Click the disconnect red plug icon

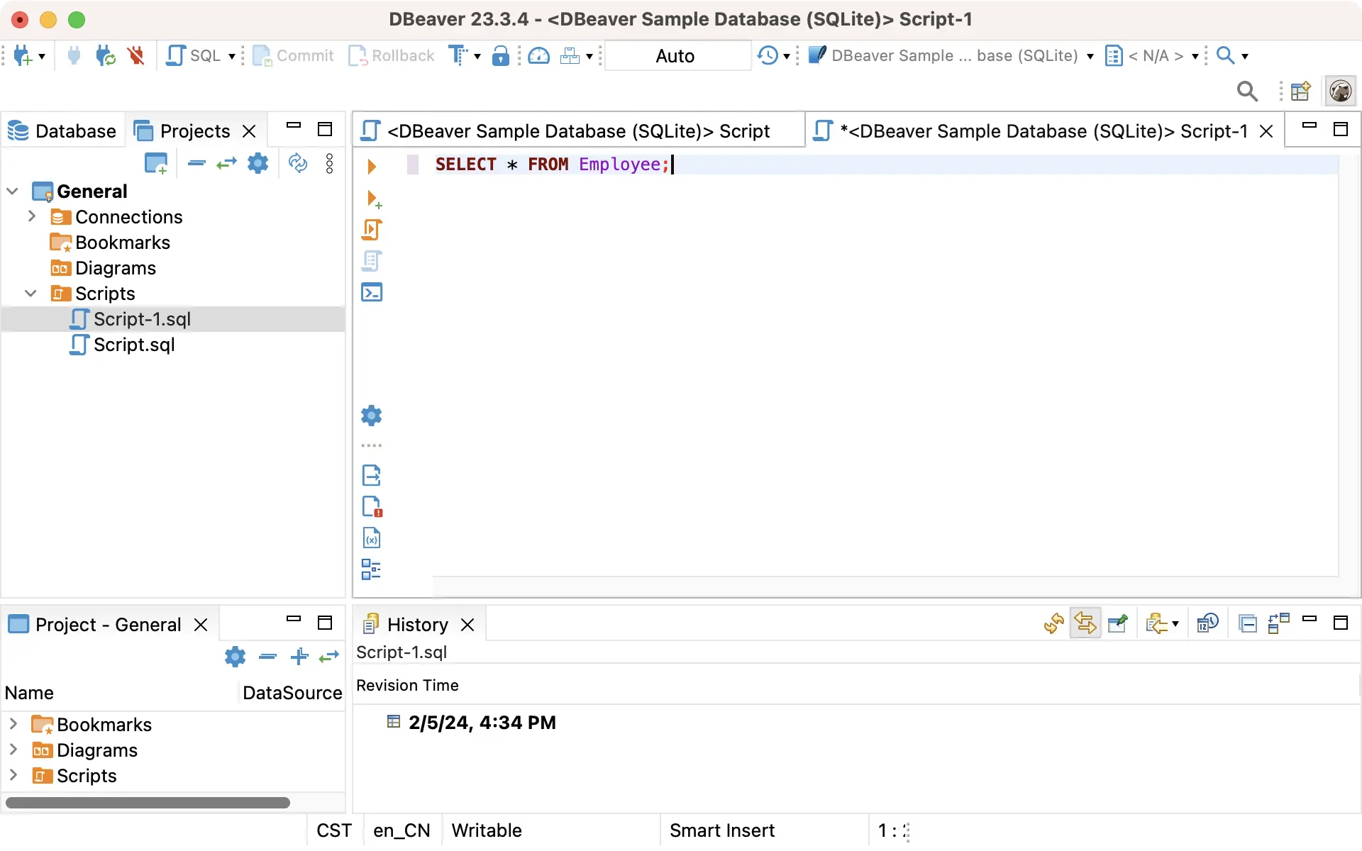135,55
